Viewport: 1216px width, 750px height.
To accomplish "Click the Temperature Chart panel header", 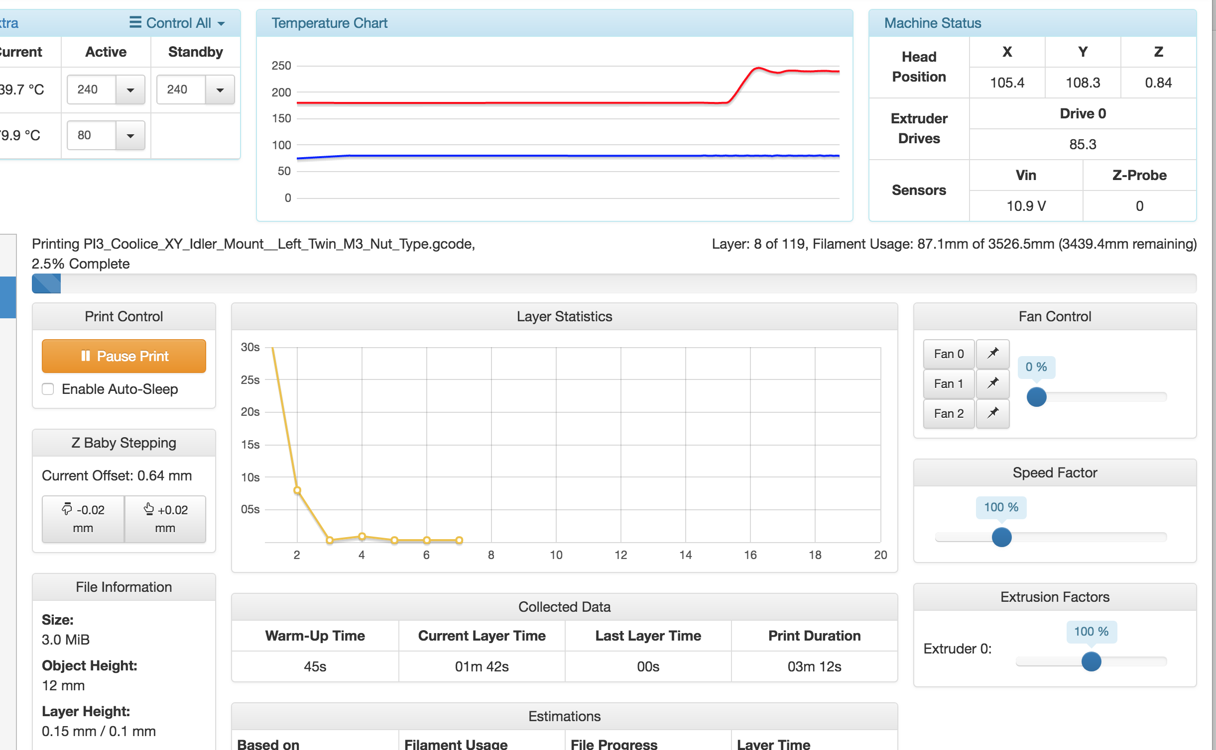I will pos(330,22).
